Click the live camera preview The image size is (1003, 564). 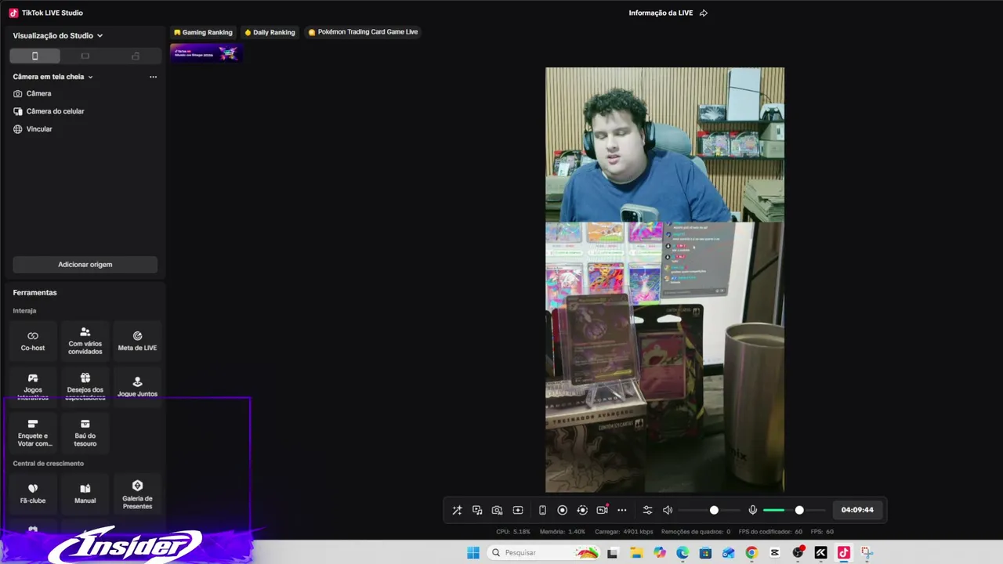point(664,280)
